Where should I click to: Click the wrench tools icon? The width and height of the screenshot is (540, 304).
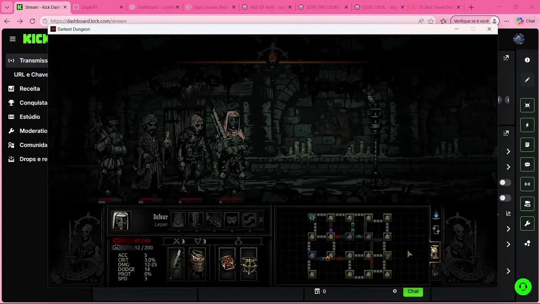click(527, 224)
